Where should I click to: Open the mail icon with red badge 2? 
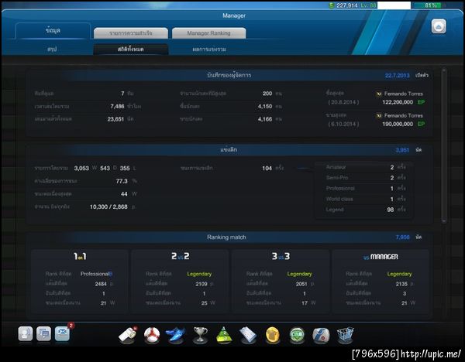(x=62, y=334)
